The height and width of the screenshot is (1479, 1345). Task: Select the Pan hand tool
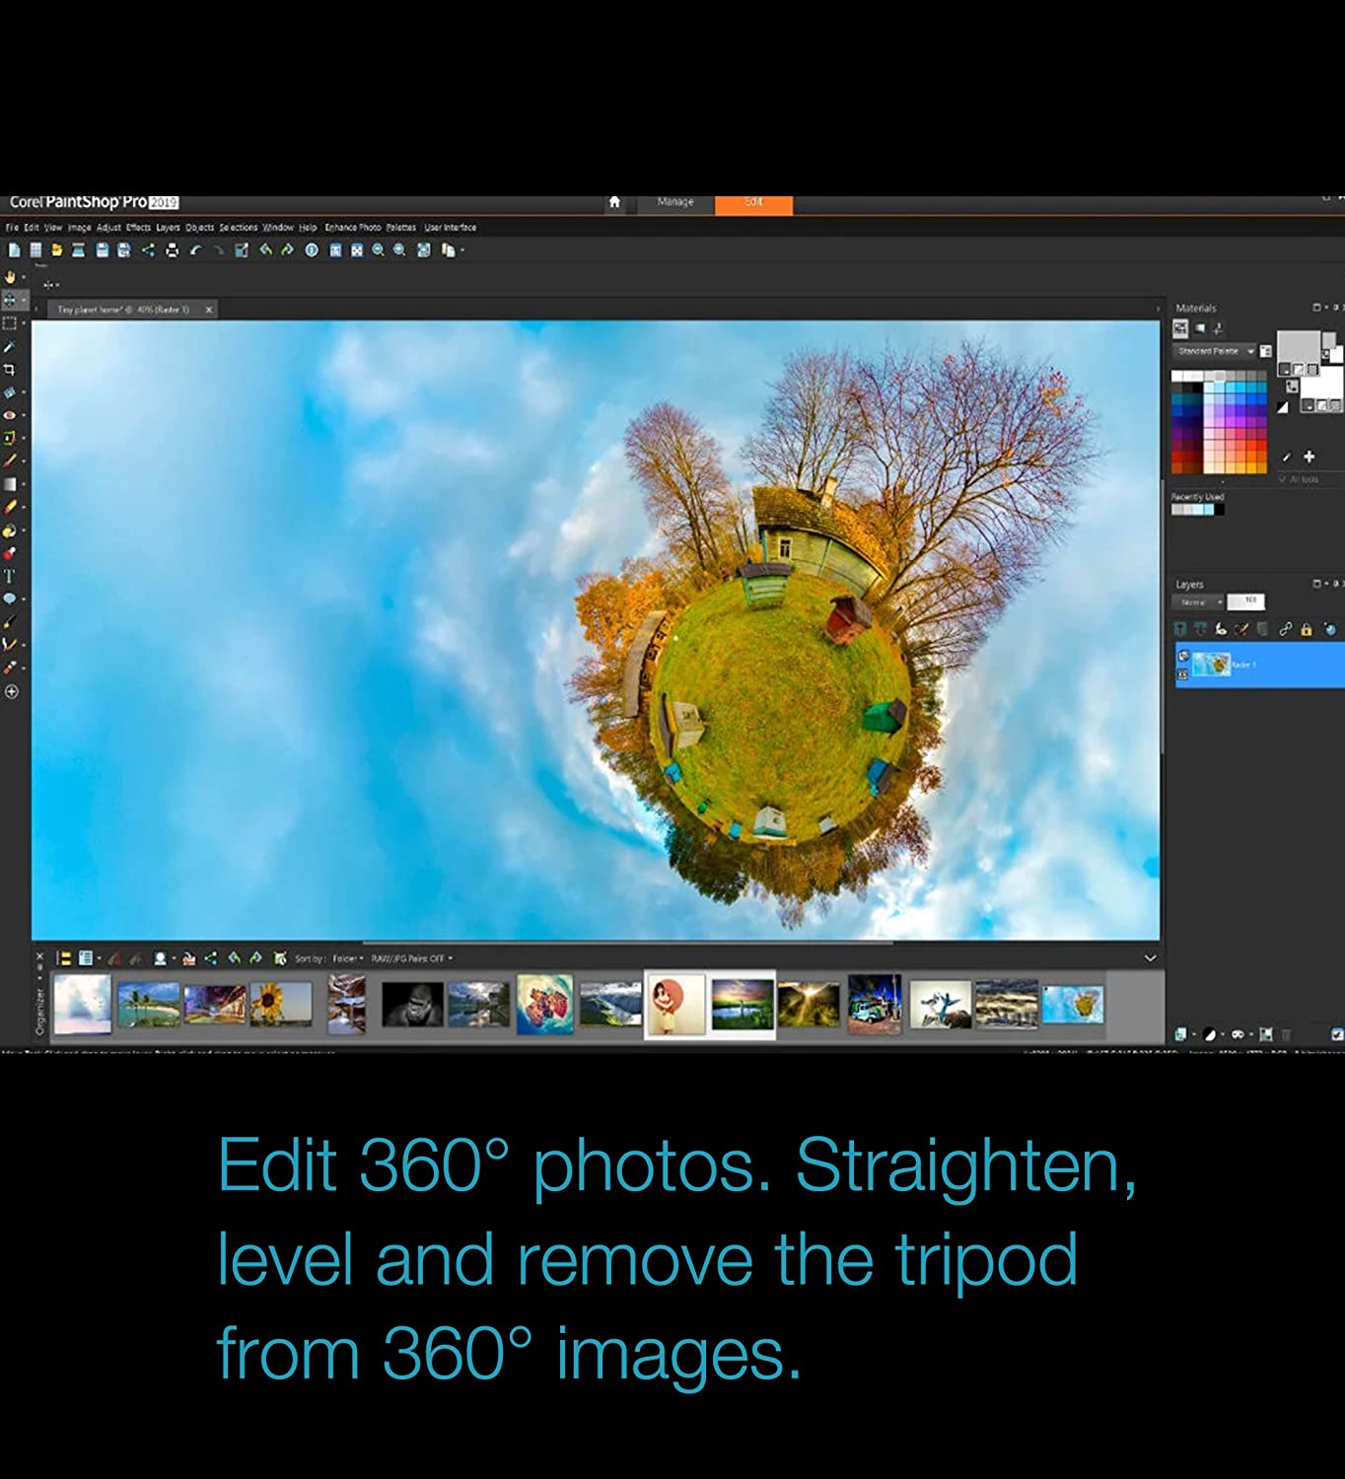point(10,277)
